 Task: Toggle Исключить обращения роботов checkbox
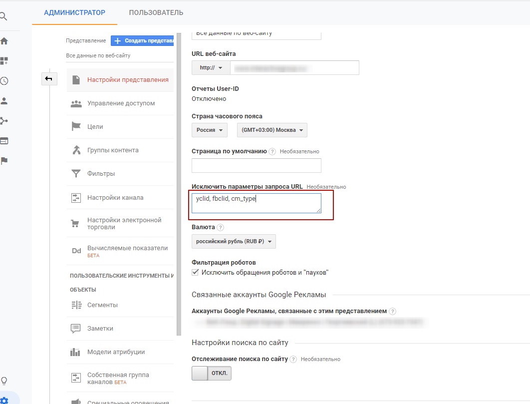[195, 272]
